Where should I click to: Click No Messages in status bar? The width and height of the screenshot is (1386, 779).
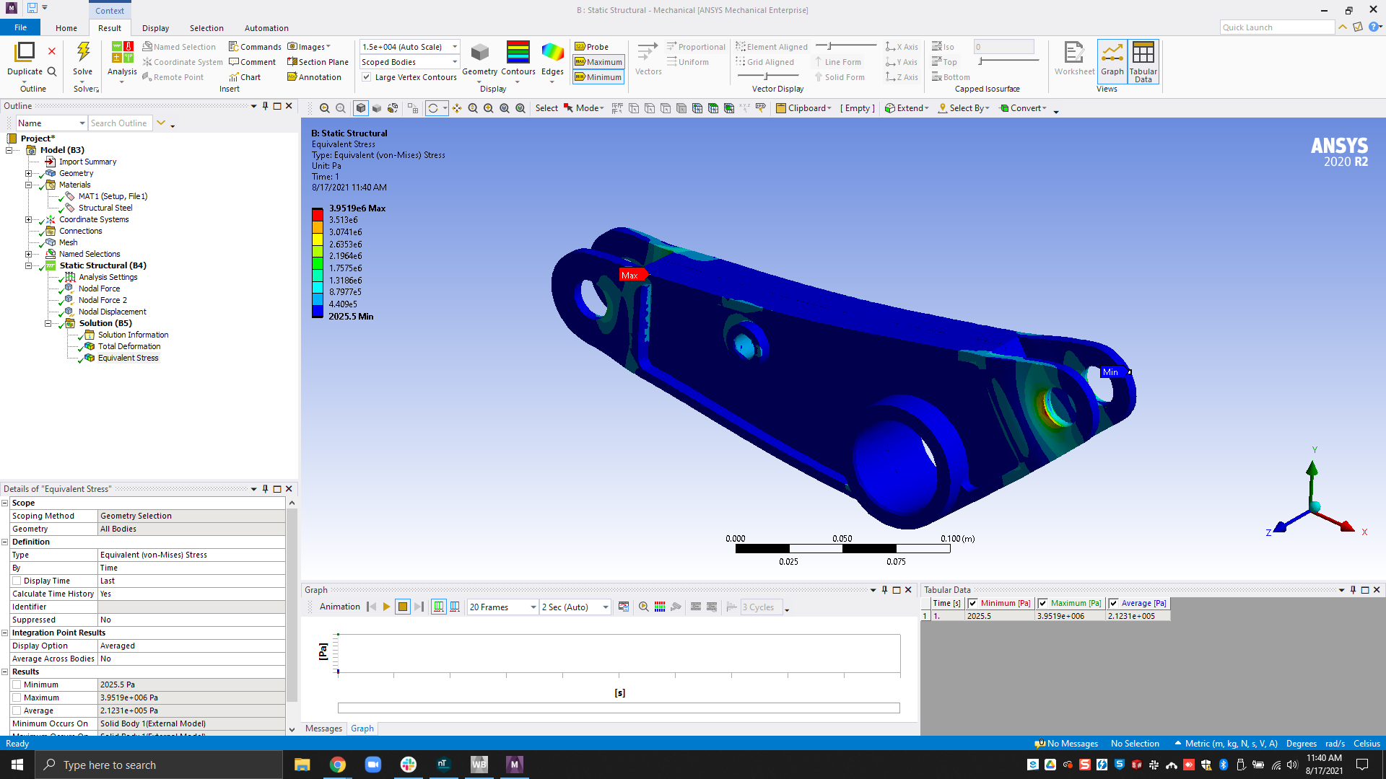(x=1066, y=744)
